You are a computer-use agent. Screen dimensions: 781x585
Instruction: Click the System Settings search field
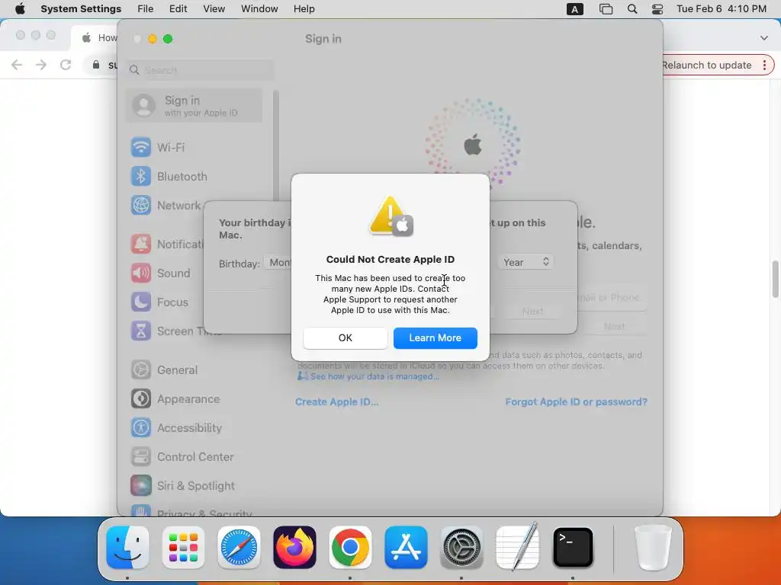point(200,70)
